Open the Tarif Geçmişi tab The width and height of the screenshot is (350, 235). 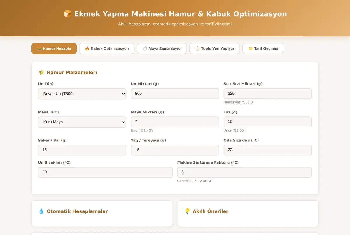(x=263, y=48)
